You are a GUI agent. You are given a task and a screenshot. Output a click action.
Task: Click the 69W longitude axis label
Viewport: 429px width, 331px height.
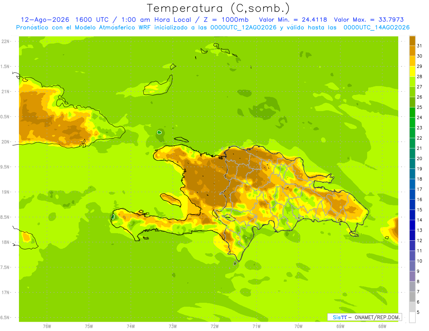coord(340,326)
